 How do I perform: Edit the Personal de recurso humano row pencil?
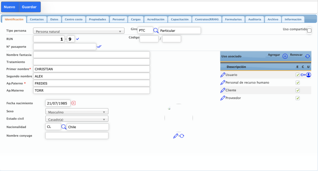[223, 83]
